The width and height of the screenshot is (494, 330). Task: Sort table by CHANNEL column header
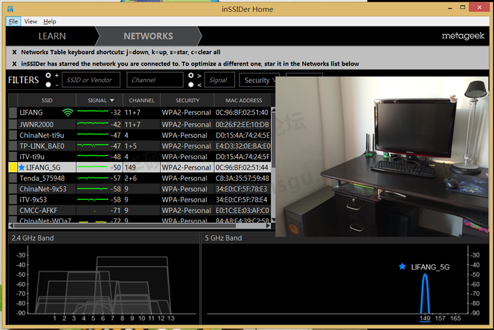141,101
